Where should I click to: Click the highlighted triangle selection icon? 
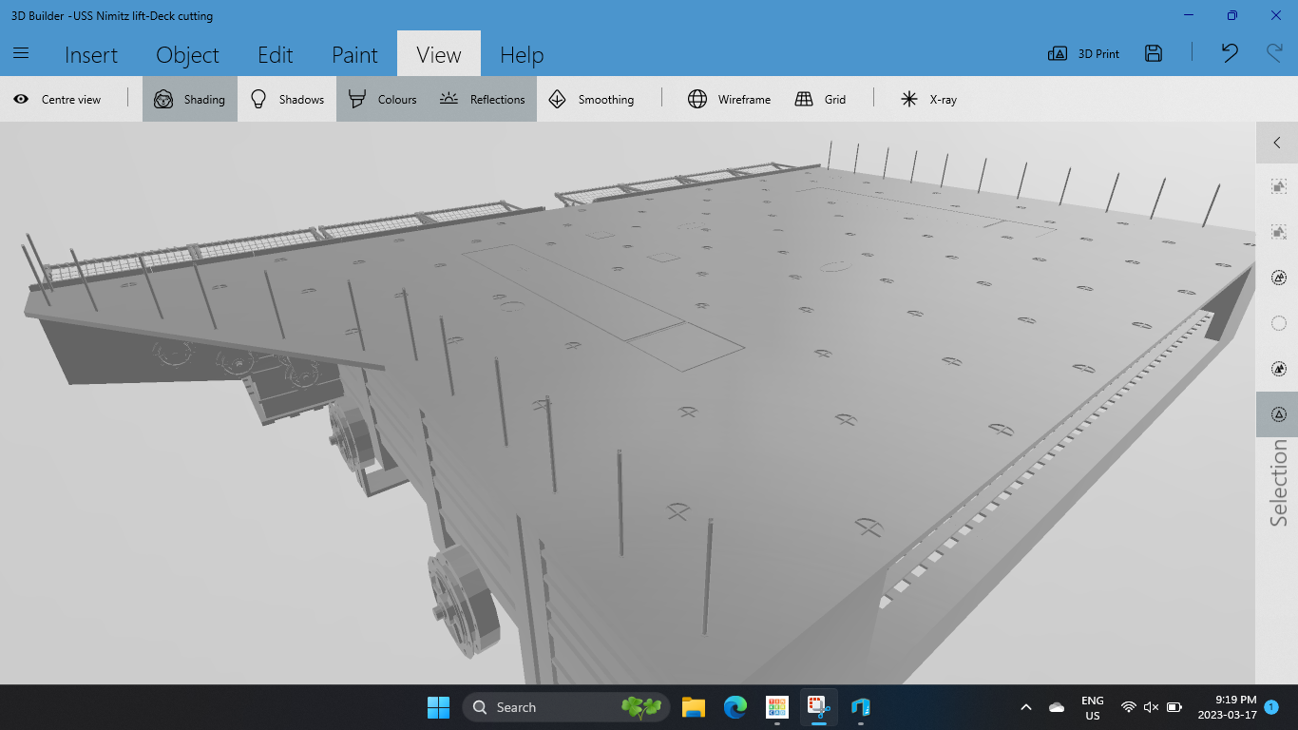1278,414
